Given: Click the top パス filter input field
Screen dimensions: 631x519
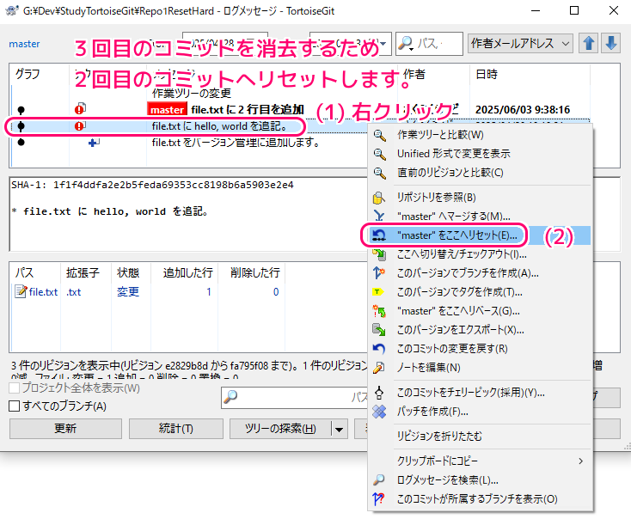Looking at the screenshot, I should (430, 43).
